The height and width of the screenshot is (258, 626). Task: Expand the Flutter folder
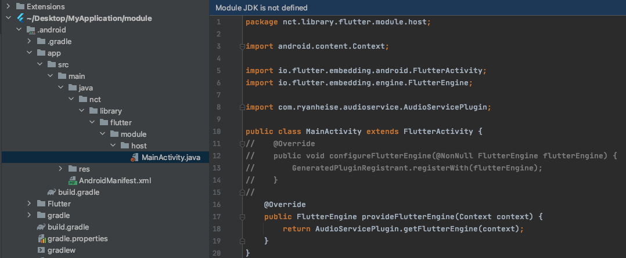tap(29, 204)
